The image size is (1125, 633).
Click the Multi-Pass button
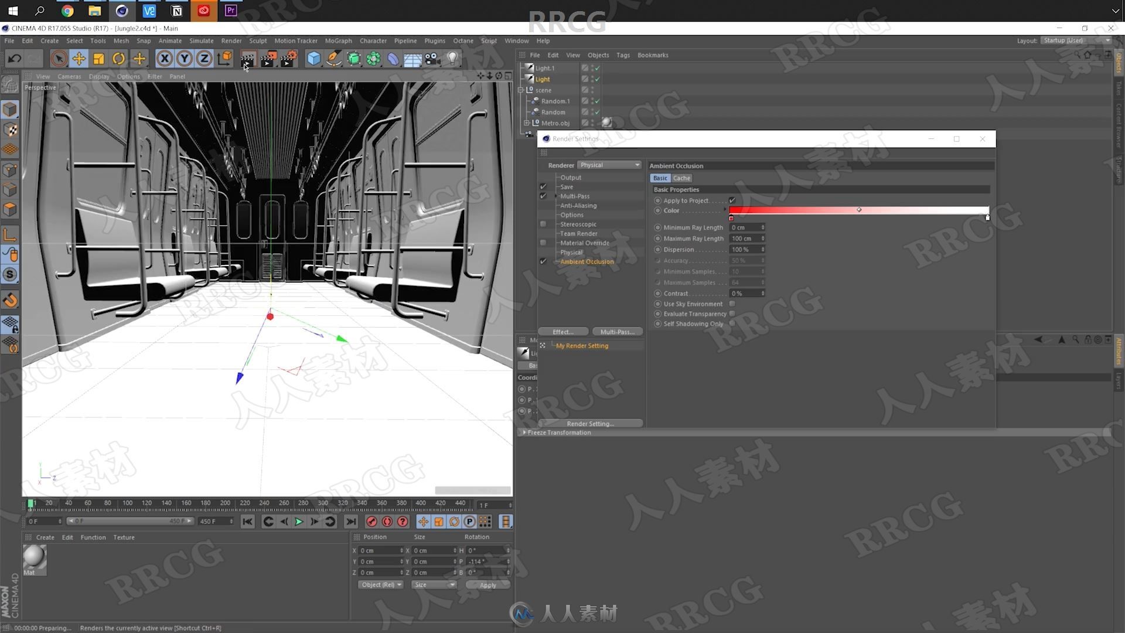pos(616,332)
